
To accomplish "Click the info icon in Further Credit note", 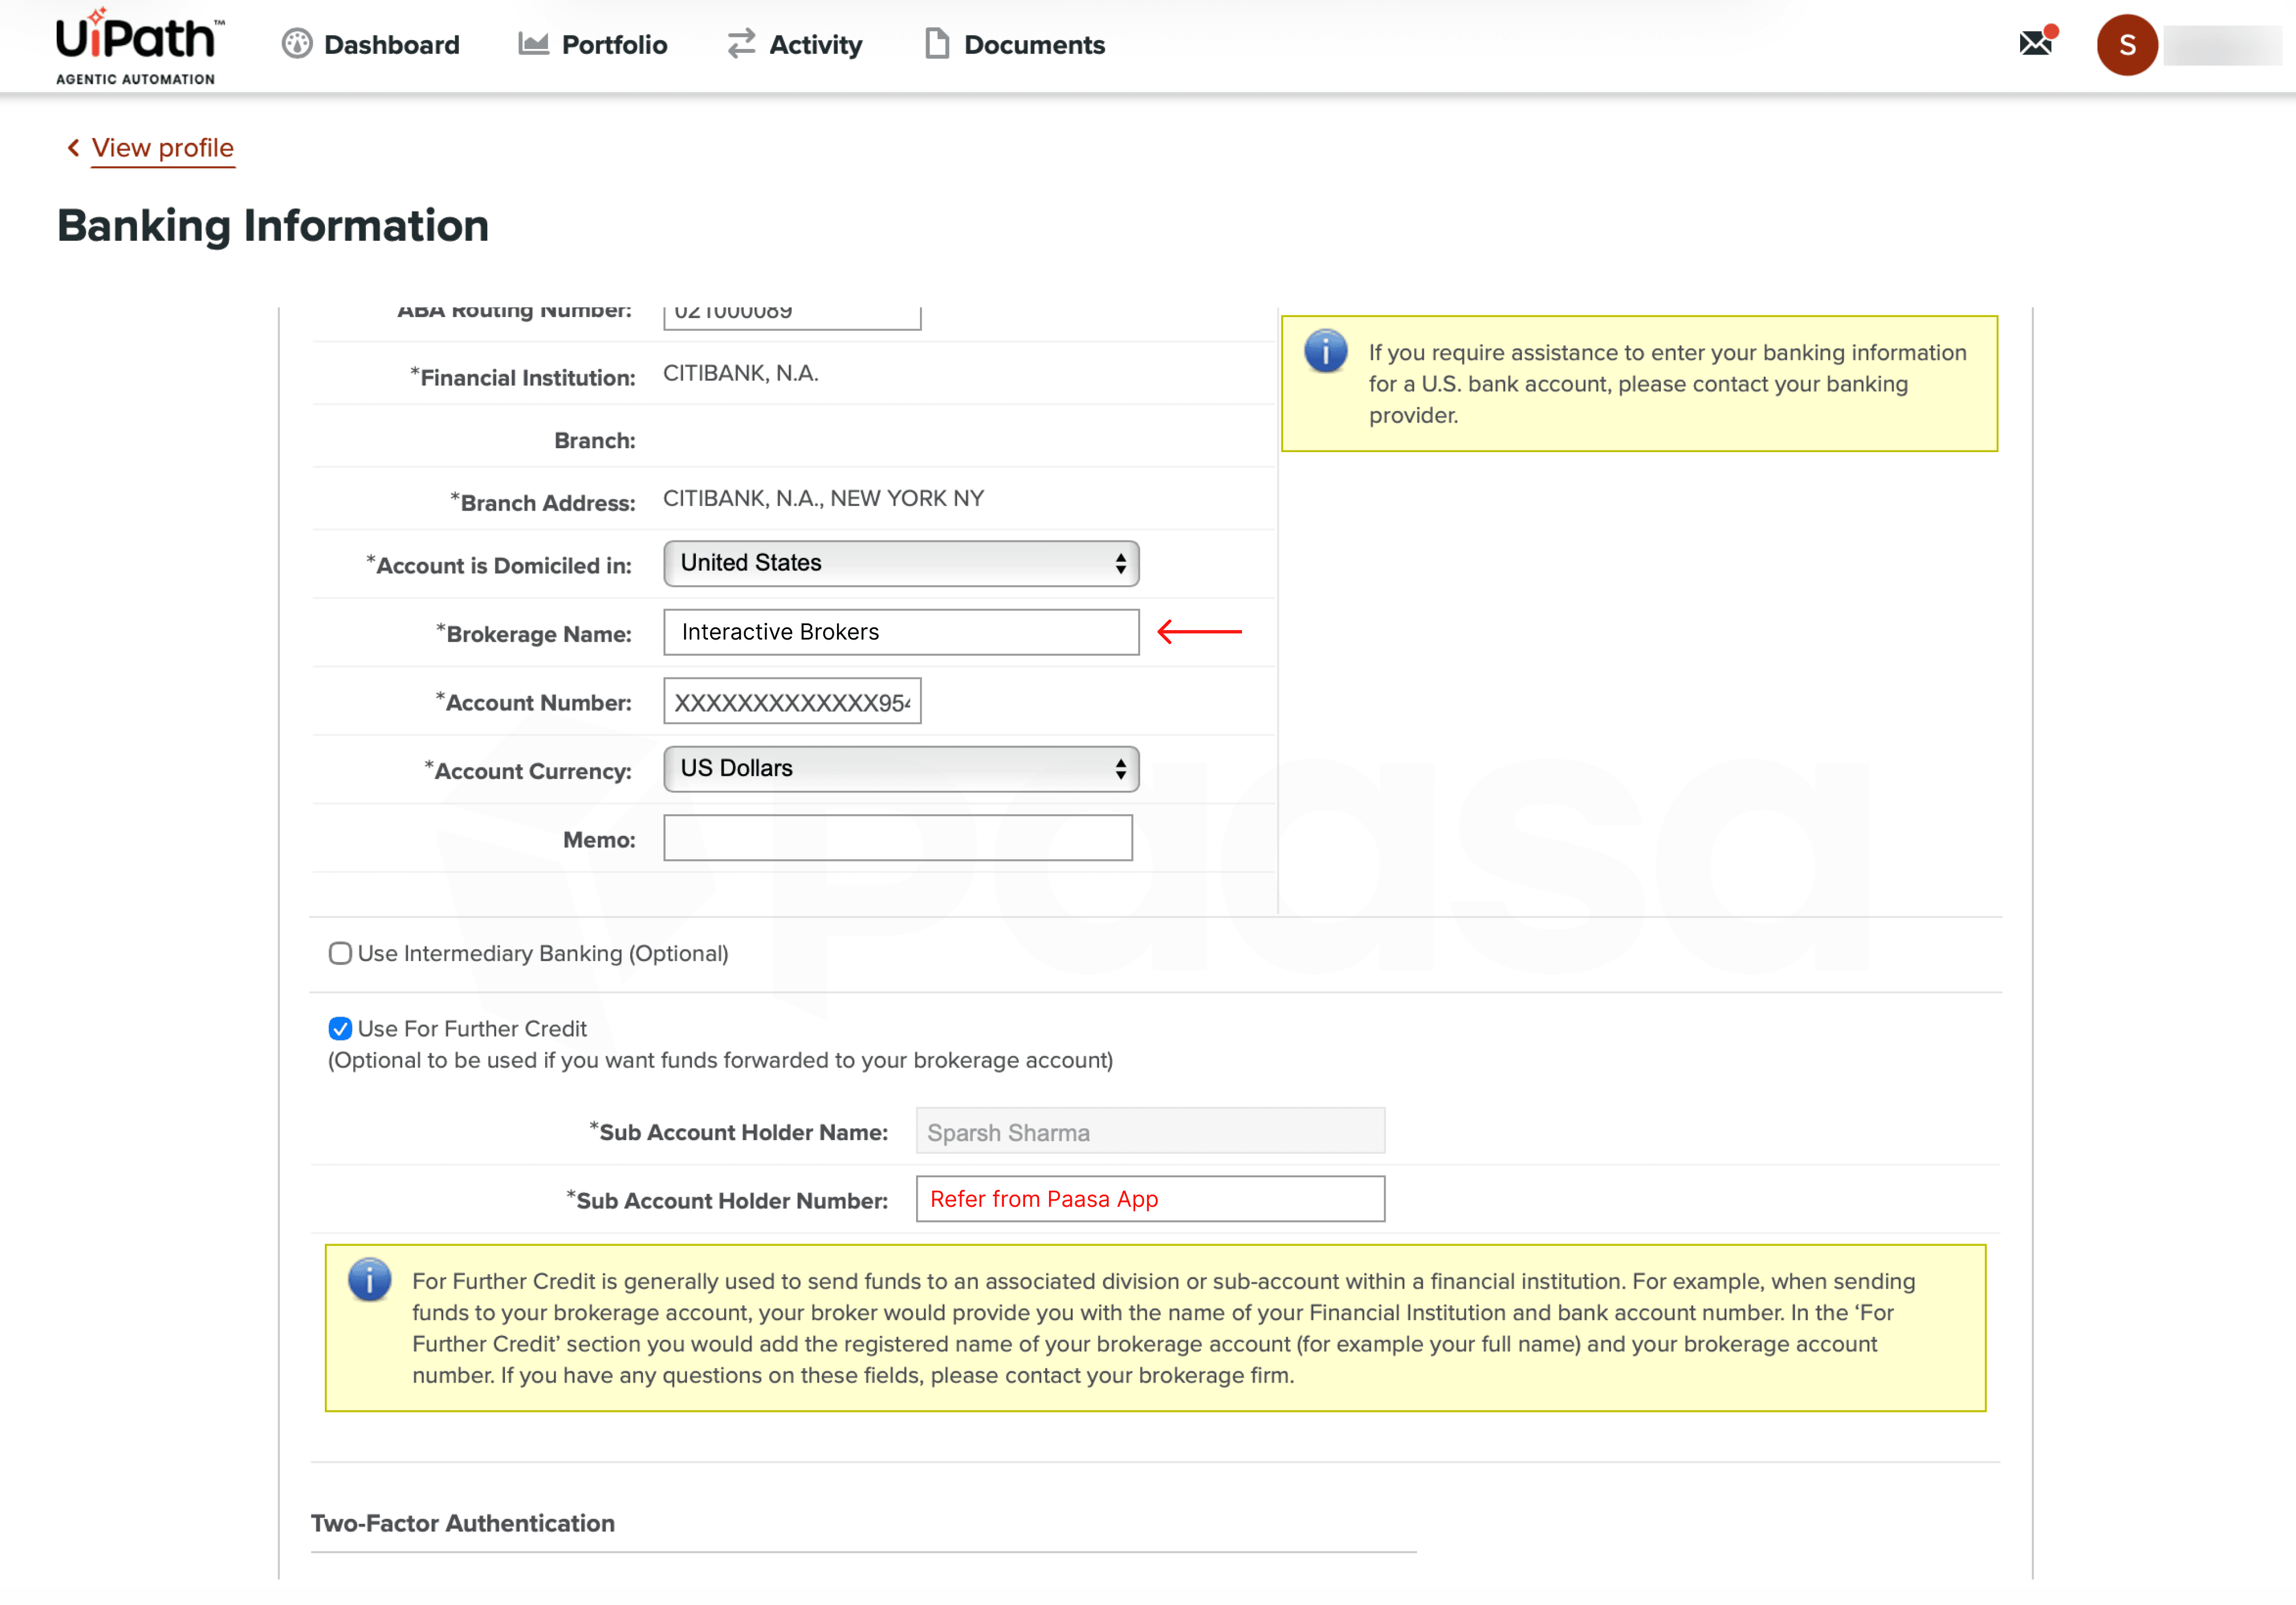I will tap(369, 1279).
